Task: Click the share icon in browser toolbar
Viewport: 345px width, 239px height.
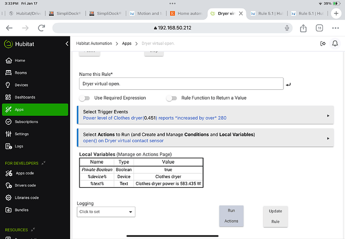Action: [x=303, y=28]
